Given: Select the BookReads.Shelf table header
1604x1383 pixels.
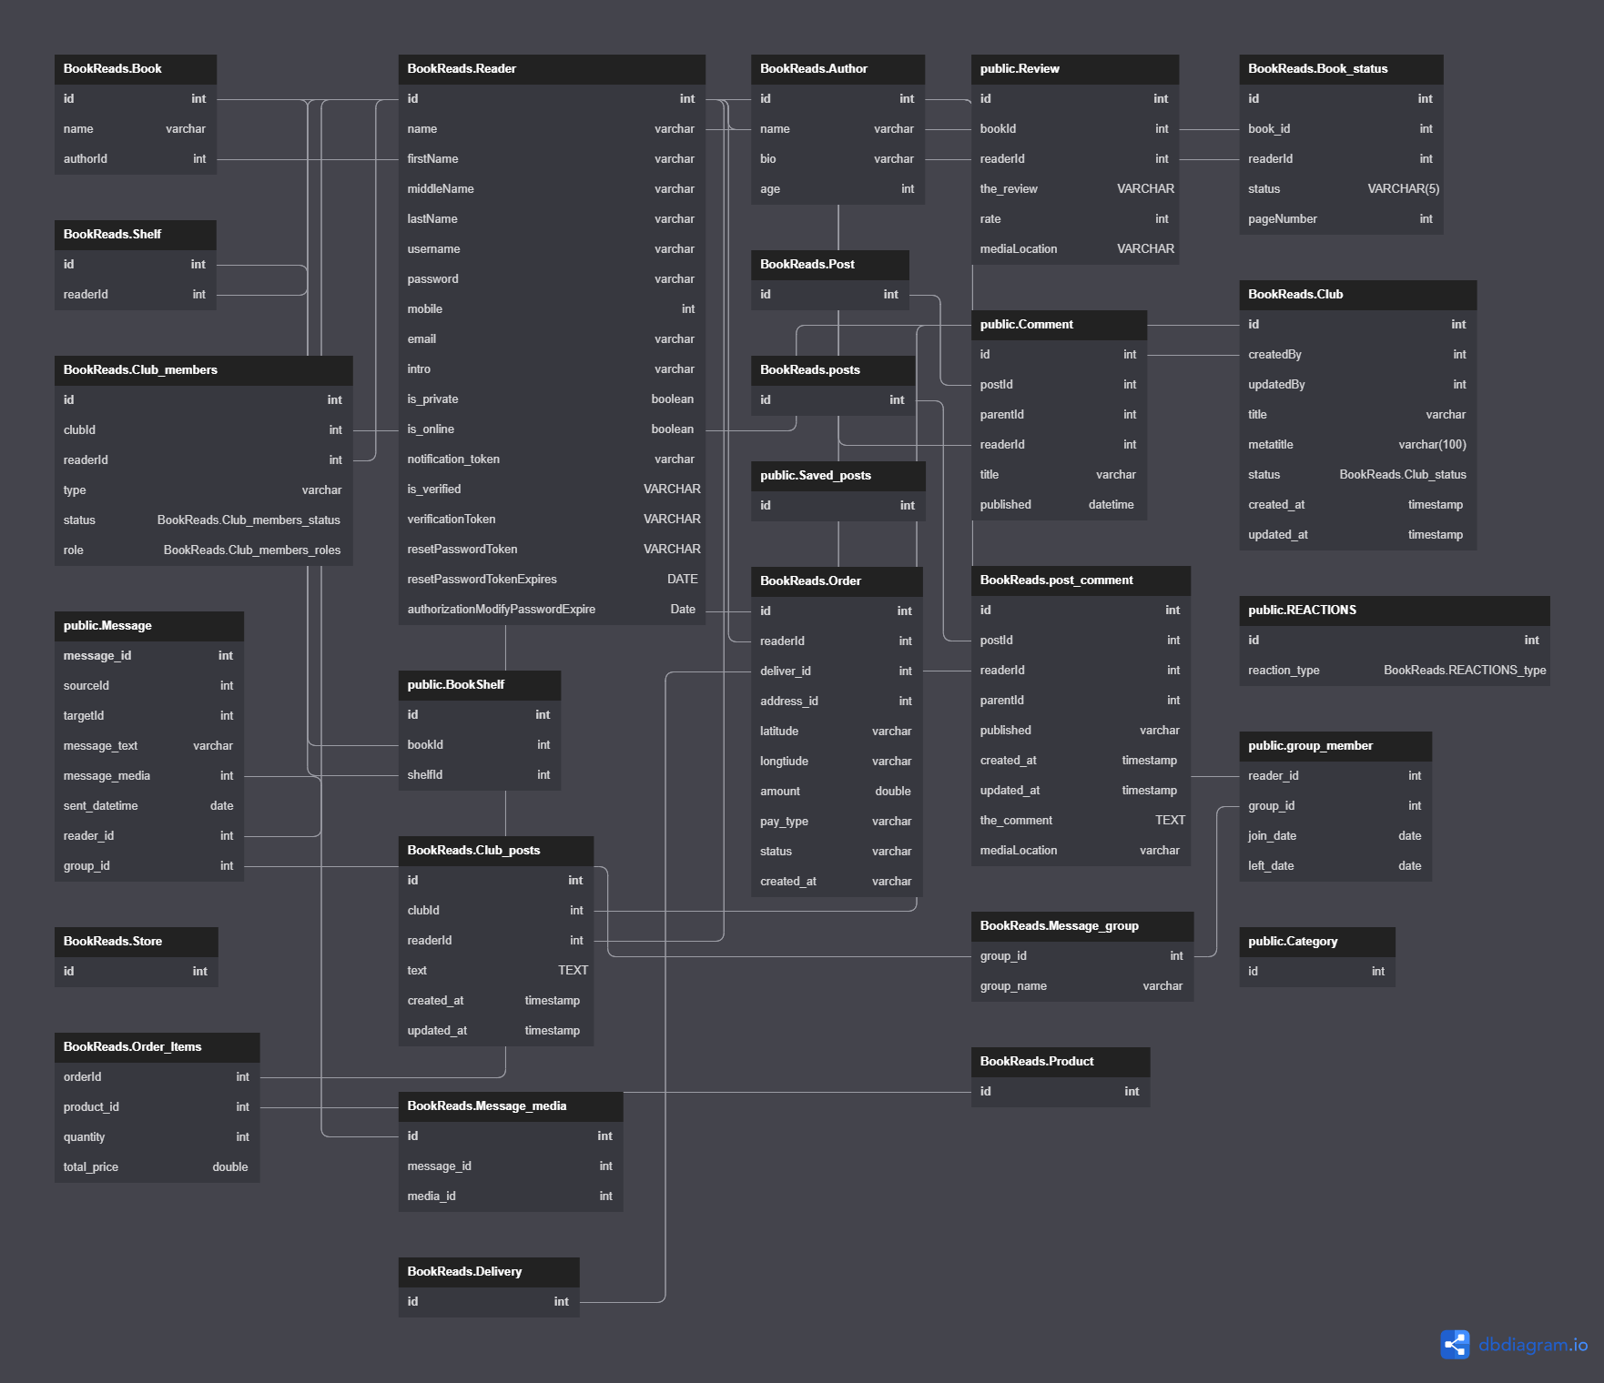Looking at the screenshot, I should [x=136, y=235].
